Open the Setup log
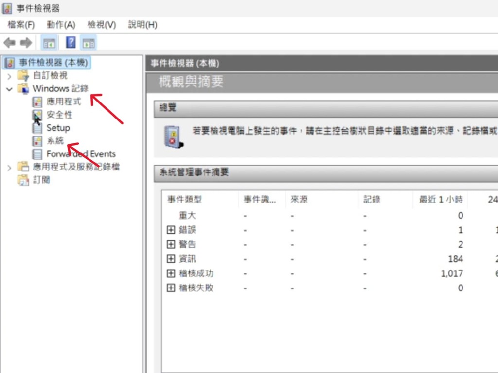 [58, 128]
